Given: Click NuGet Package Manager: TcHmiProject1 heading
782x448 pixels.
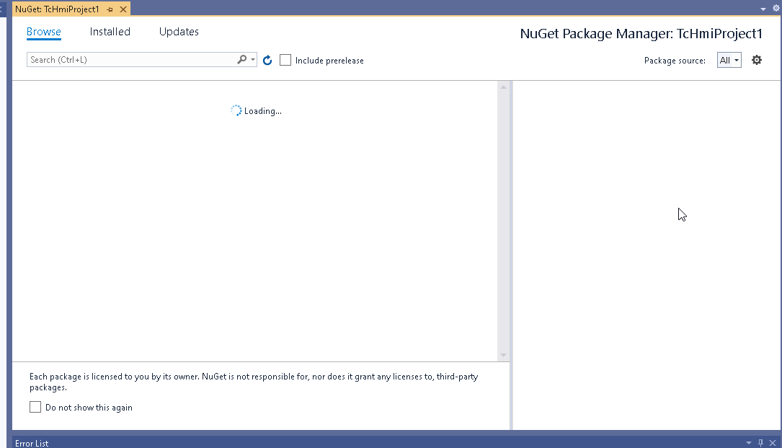Looking at the screenshot, I should tap(641, 33).
